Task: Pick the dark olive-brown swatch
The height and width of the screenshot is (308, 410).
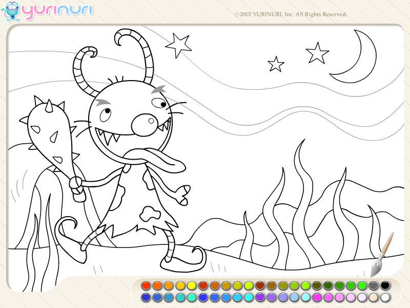Action: coord(317,285)
